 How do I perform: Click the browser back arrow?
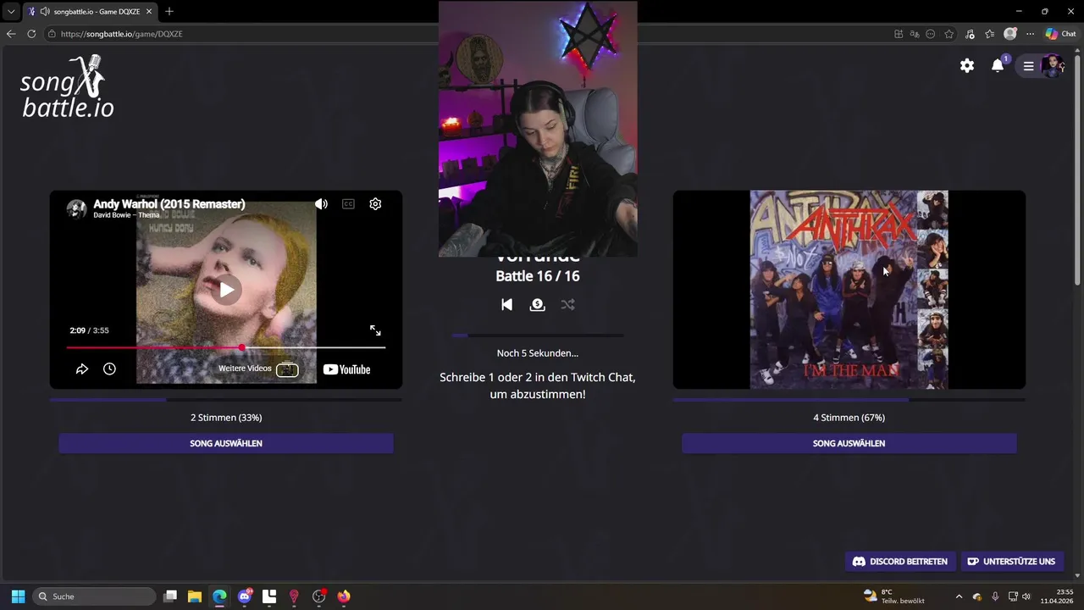pos(11,34)
